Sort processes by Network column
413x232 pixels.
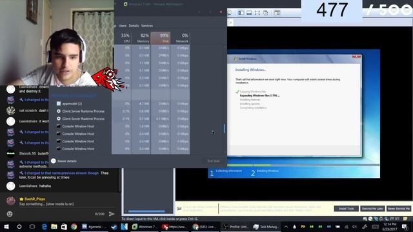click(180, 38)
